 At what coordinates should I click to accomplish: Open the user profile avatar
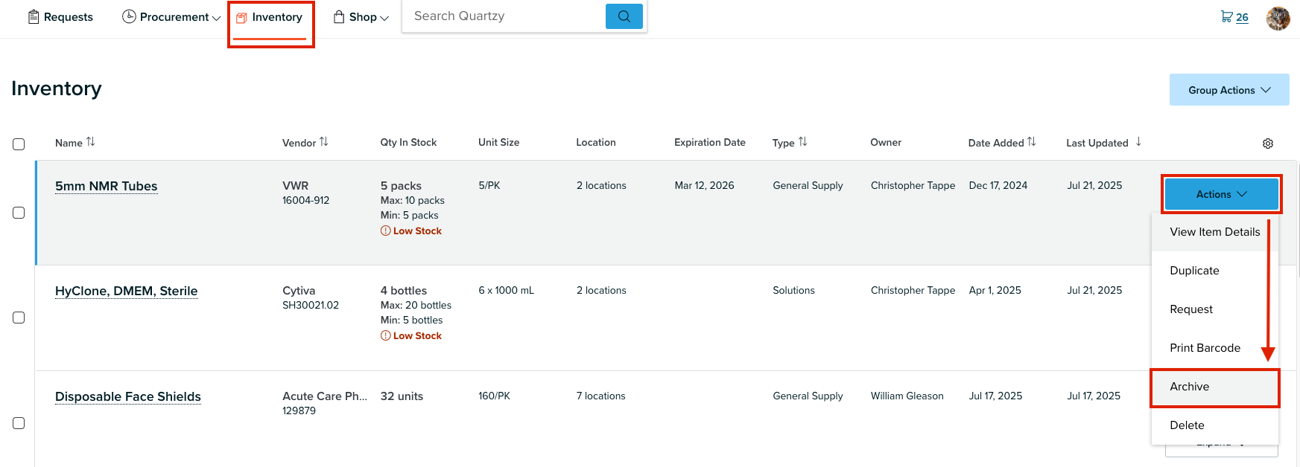click(x=1278, y=19)
